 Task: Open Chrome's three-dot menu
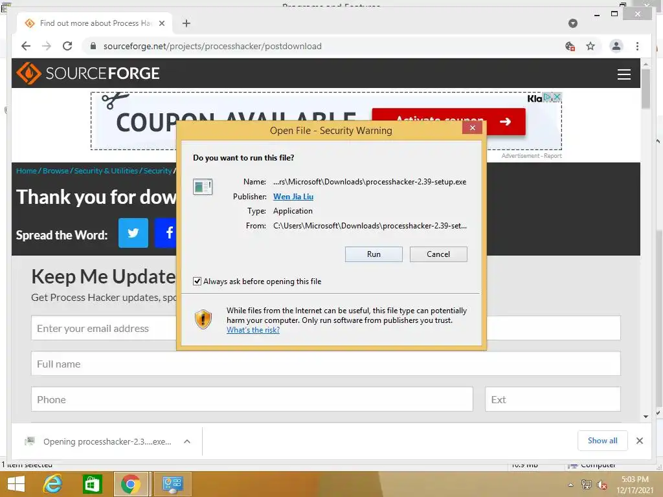click(637, 46)
